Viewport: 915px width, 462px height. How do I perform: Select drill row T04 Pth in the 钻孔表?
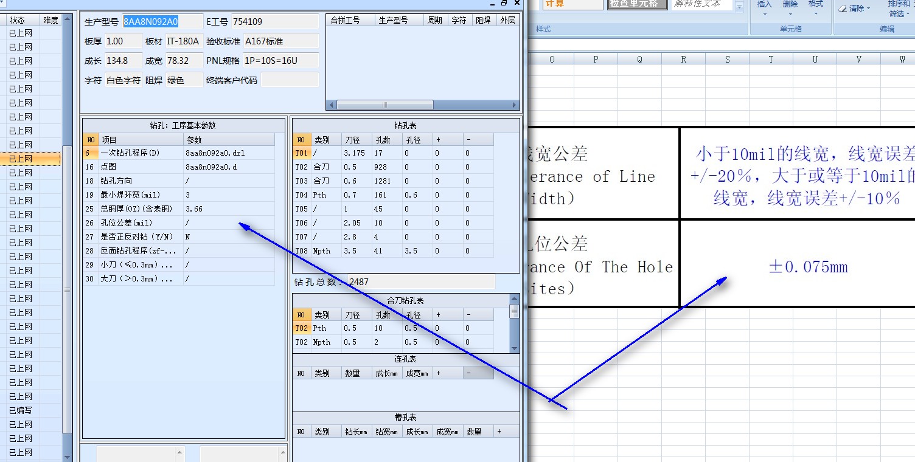click(393, 195)
